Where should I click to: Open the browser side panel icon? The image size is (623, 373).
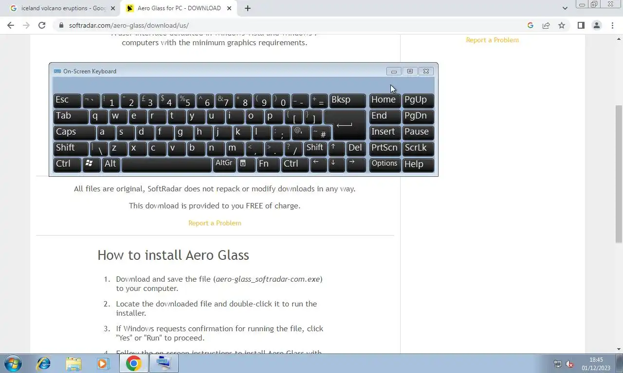tap(581, 25)
